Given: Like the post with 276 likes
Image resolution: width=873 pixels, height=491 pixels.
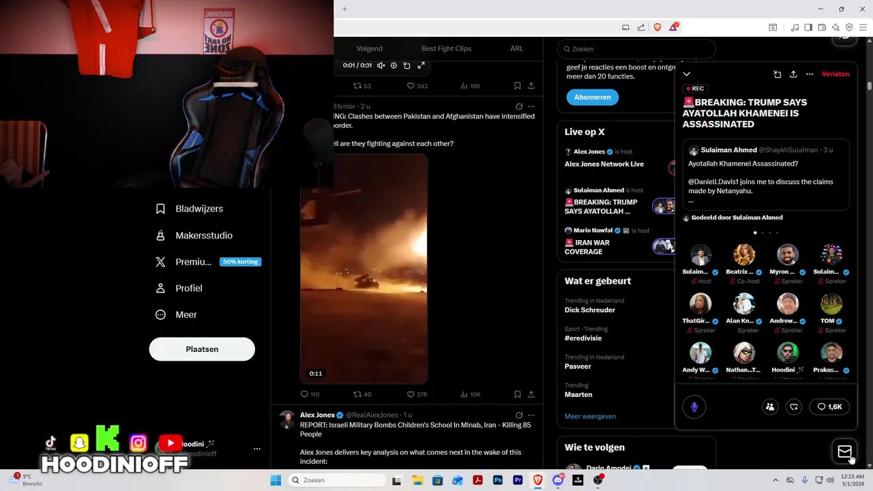Looking at the screenshot, I should [x=417, y=394].
